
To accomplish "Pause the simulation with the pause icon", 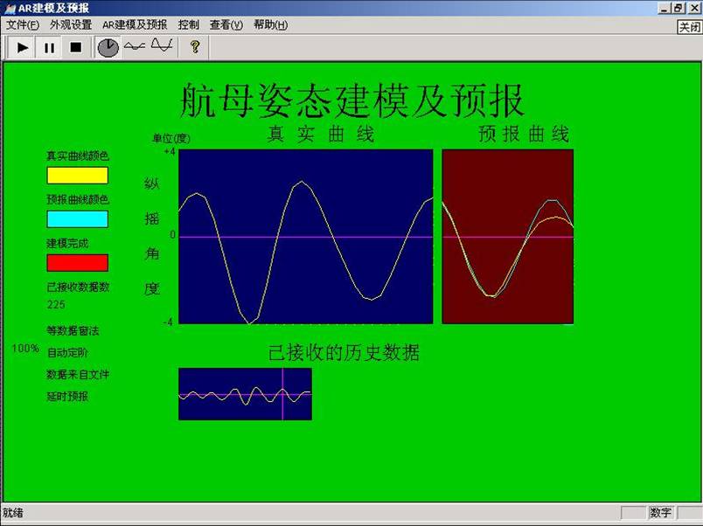I will tap(49, 47).
